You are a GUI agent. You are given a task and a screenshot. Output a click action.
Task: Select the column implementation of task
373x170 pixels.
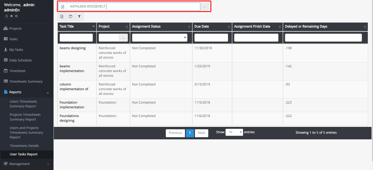coord(74,87)
